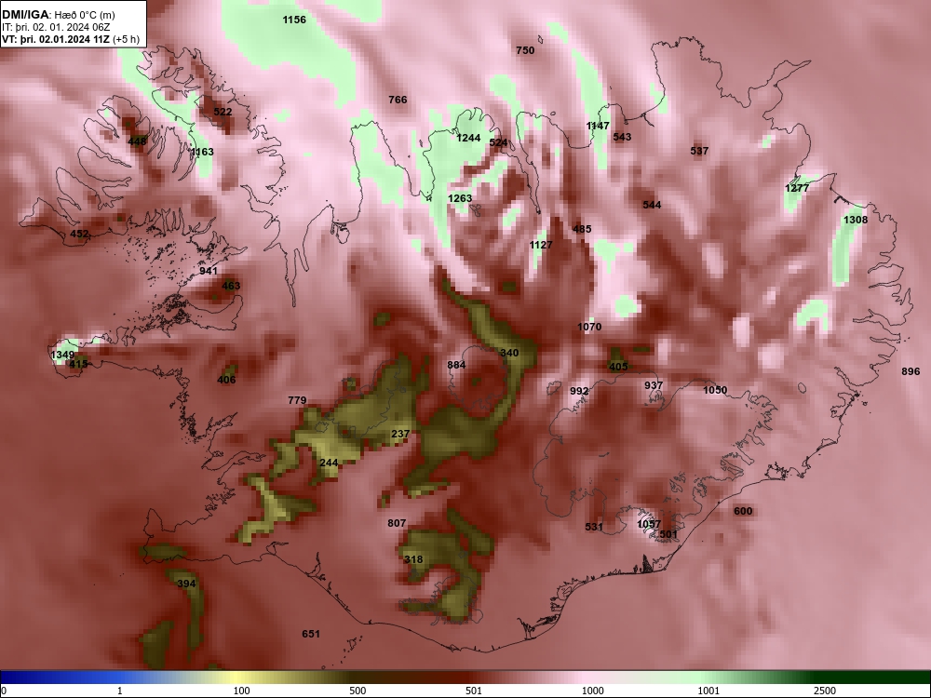Screen dimensions: 931x698
Task: Click the 'DMI/IGA: Hæð 0°C (m)' title
Action: [58, 15]
